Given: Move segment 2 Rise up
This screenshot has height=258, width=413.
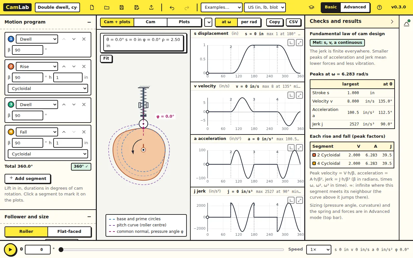Looking at the screenshot, I should point(64,66).
